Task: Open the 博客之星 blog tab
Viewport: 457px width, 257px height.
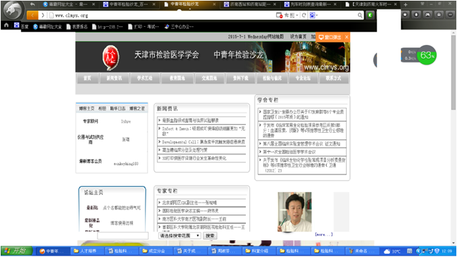Action: [x=137, y=109]
